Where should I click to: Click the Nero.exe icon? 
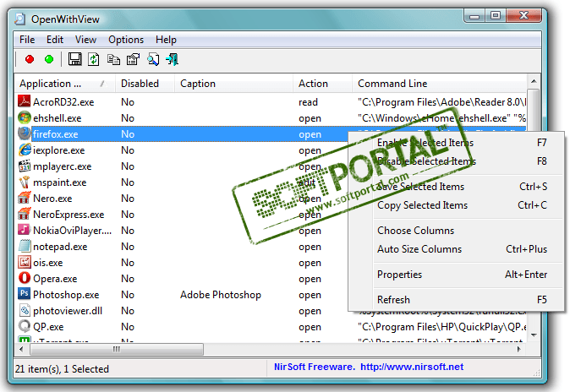pos(24,198)
